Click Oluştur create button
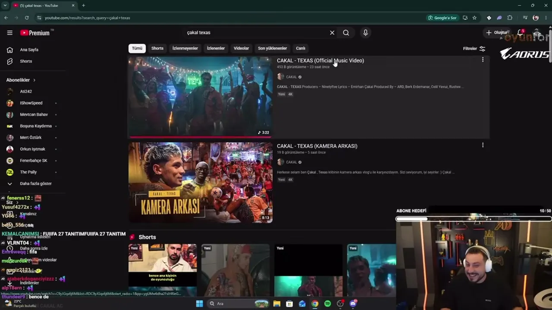 (x=497, y=32)
